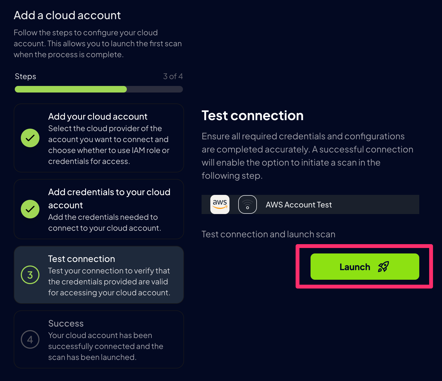Open the Success step panel
The width and height of the screenshot is (442, 381).
99,340
